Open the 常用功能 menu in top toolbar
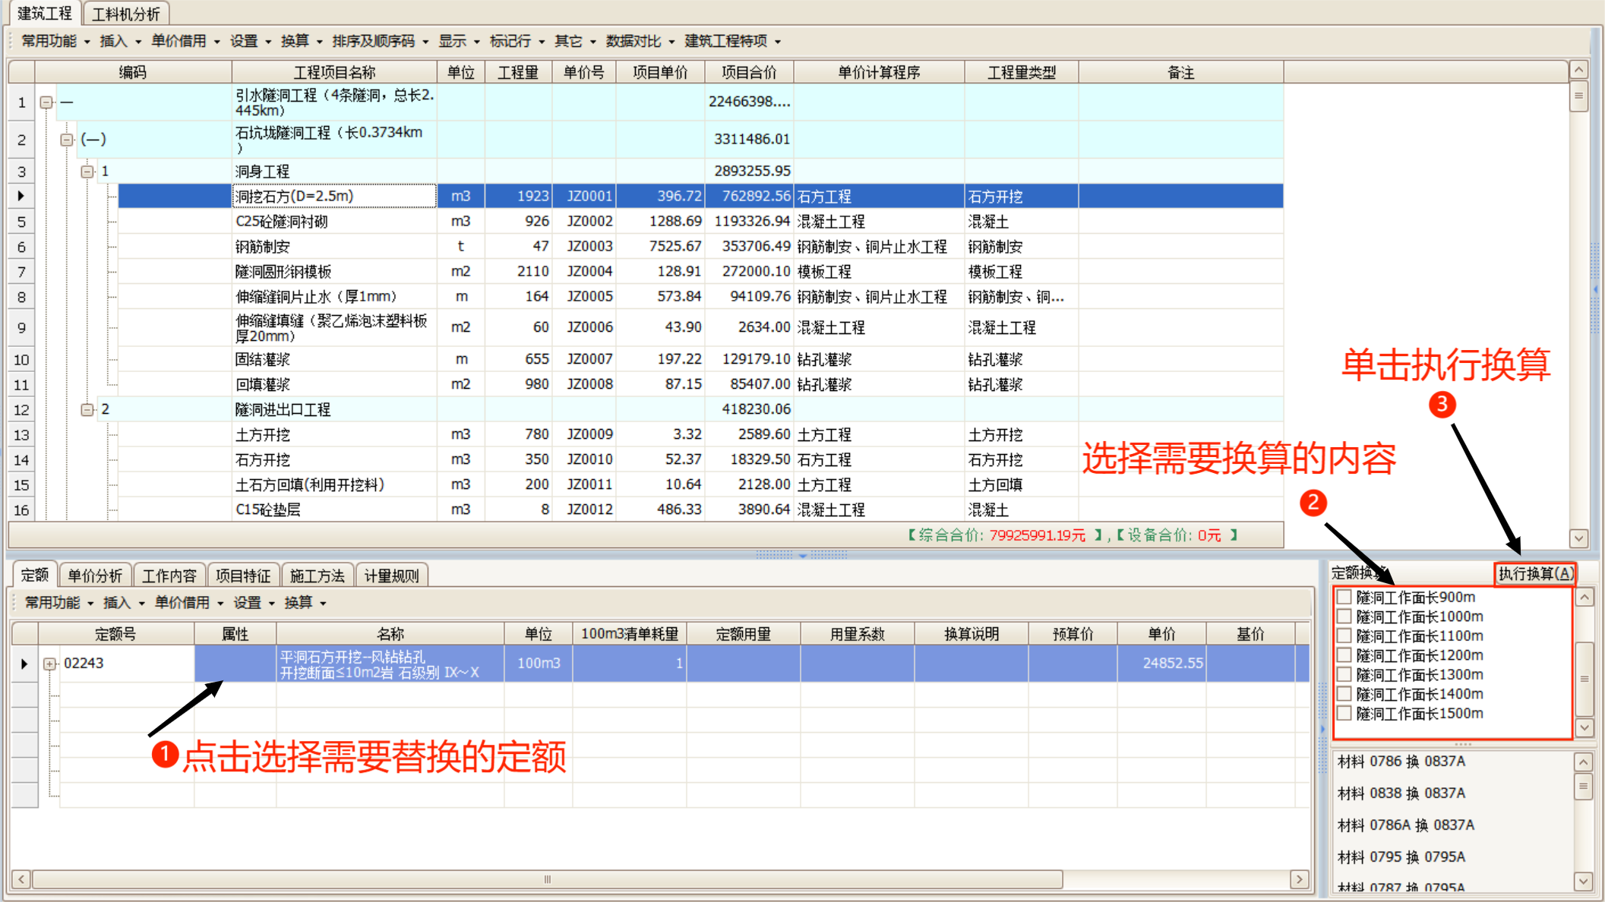Viewport: 1605px width, 902px height. click(x=55, y=41)
